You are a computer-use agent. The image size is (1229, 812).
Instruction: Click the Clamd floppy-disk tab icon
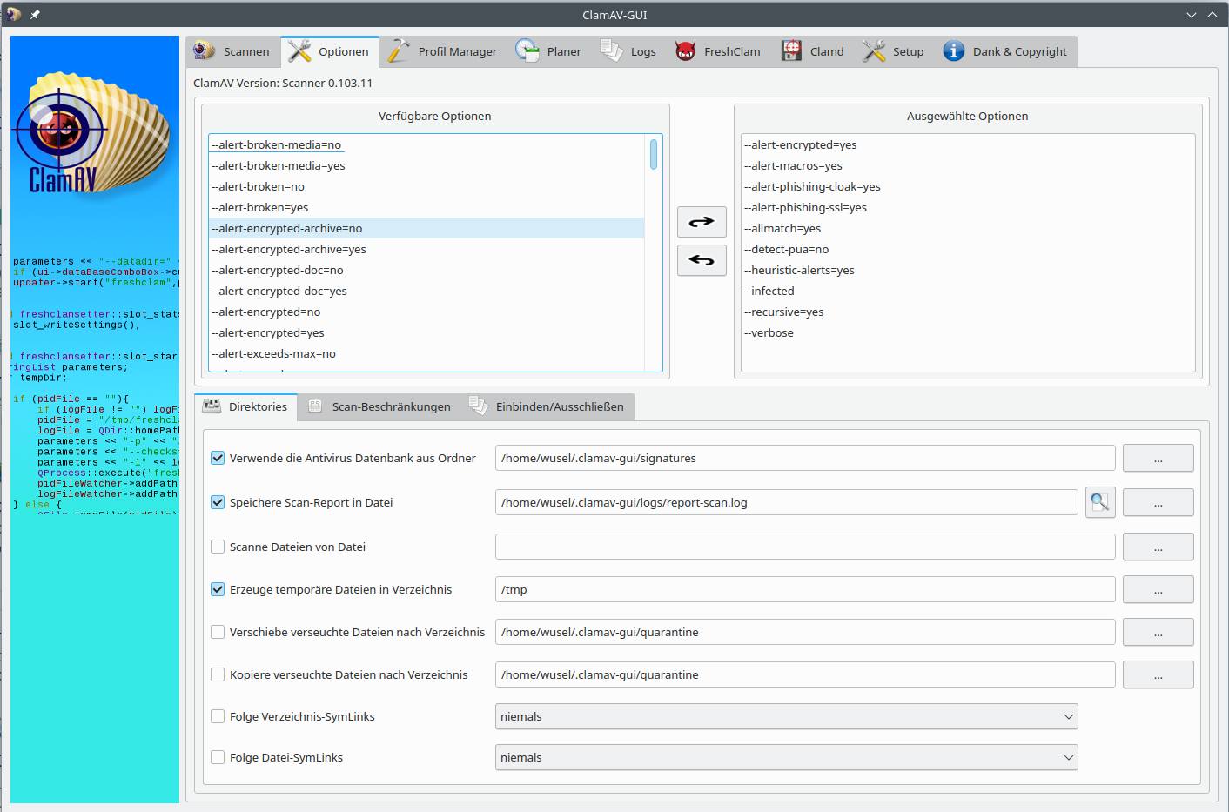[790, 50]
